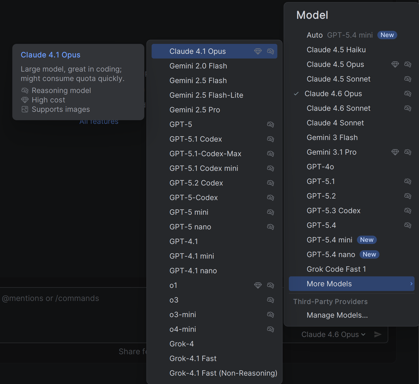Choose GPT-4.1 mini model
This screenshot has width=419, height=384.
[x=214, y=256]
